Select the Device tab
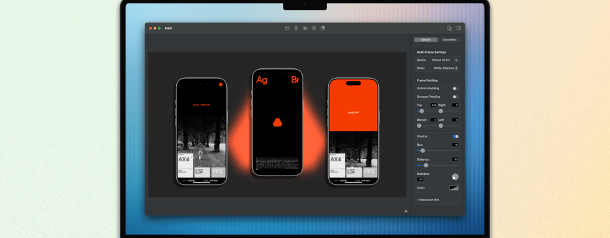The width and height of the screenshot is (610, 238). pos(425,40)
